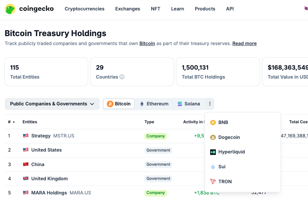
Task: Sort by the # column arrow
Action: (14, 122)
